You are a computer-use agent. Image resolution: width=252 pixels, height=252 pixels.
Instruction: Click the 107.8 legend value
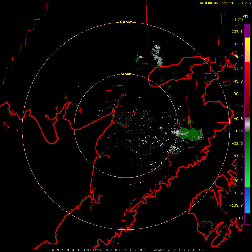[237, 31]
